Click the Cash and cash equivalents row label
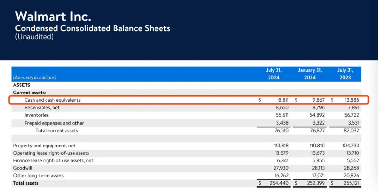Image resolution: width=378 pixels, height=192 pixels. (x=52, y=100)
